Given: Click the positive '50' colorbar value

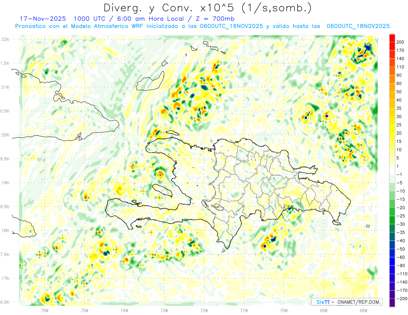Looking at the screenshot, I should [x=399, y=92].
